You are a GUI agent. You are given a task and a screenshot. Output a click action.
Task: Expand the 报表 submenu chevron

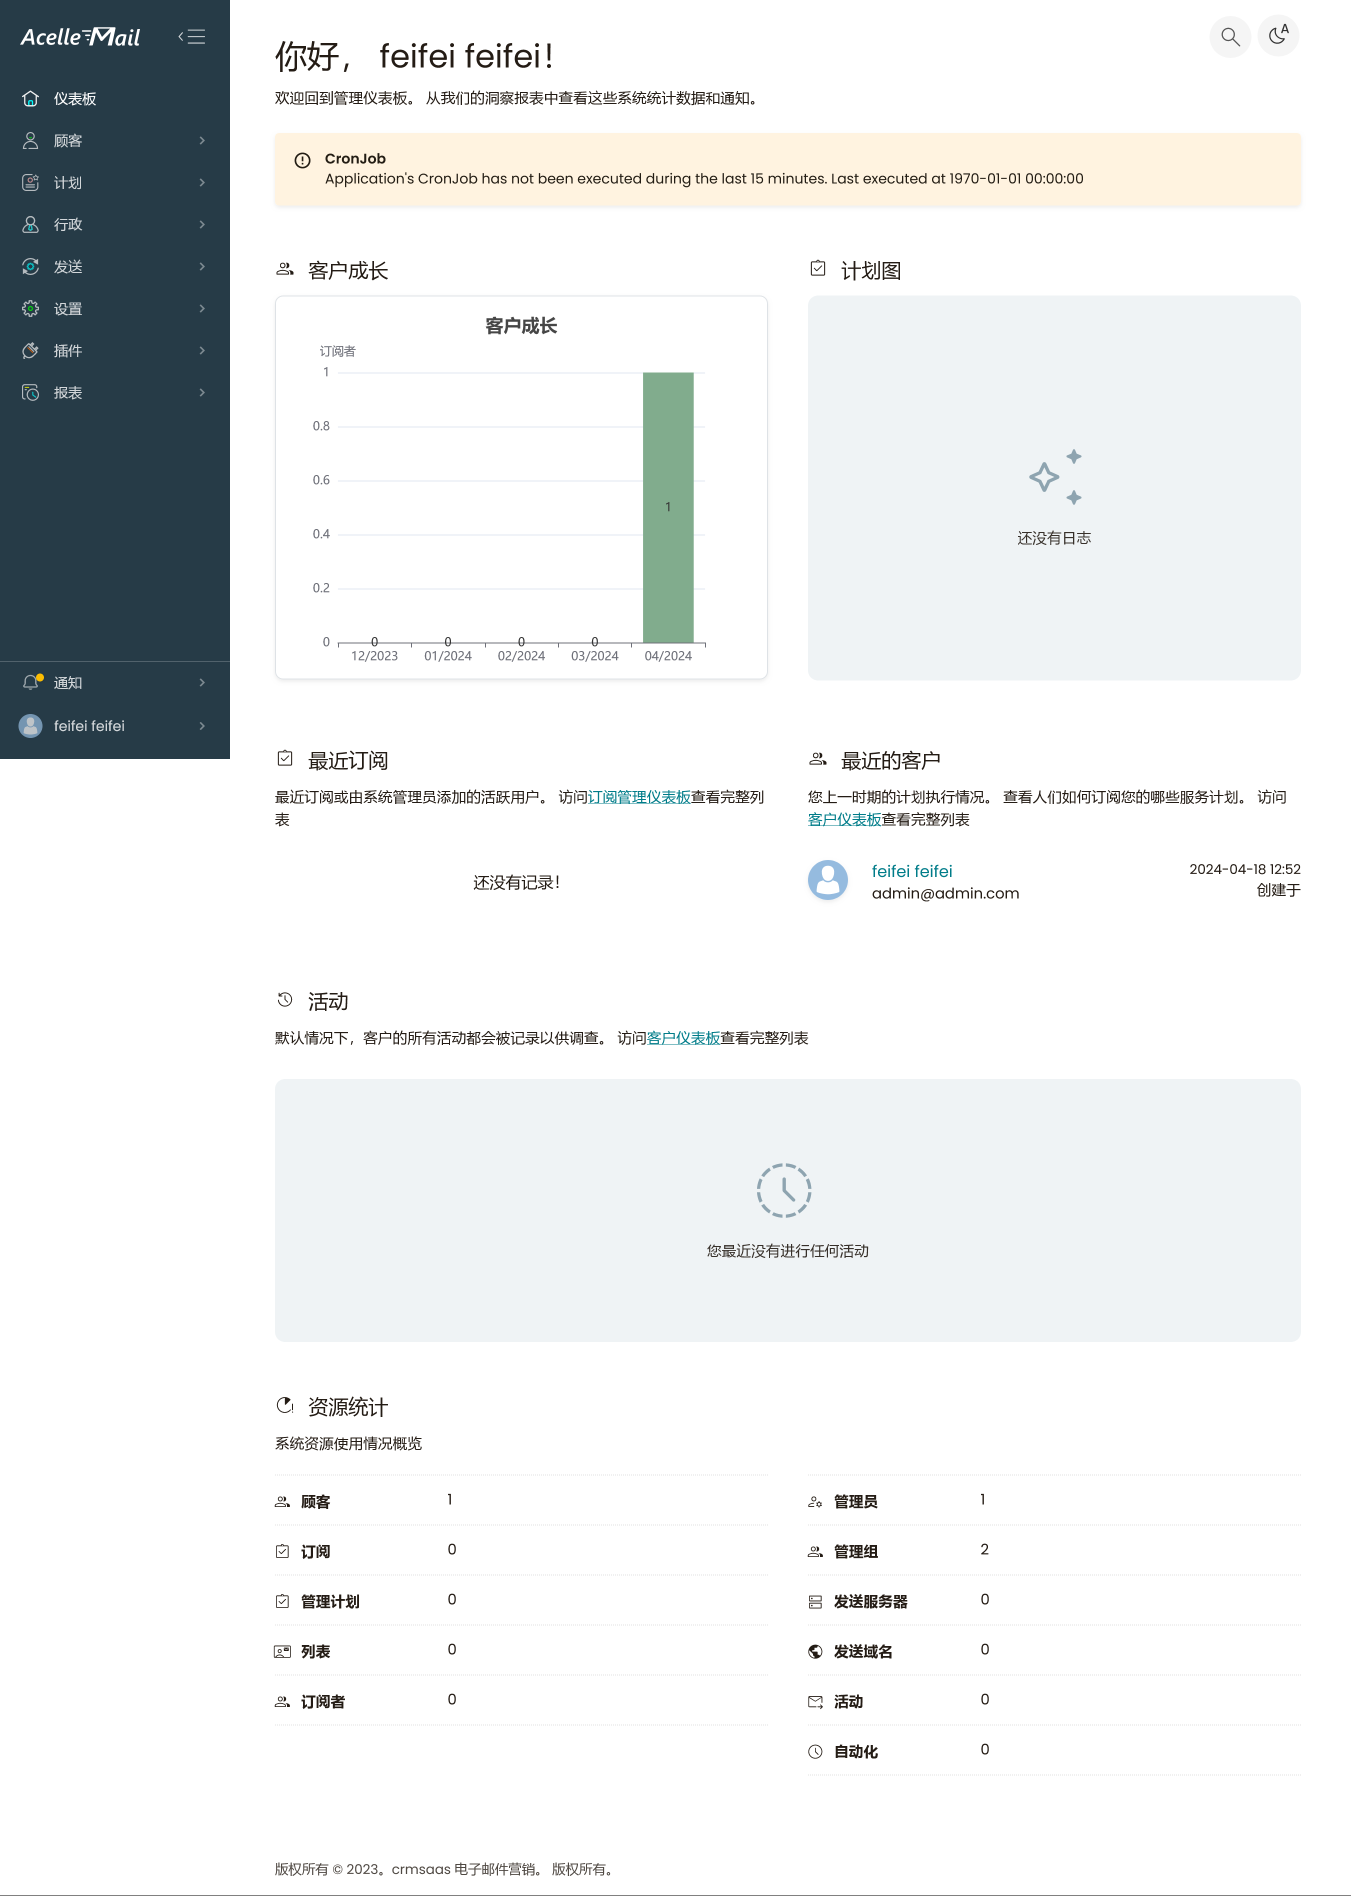[202, 392]
